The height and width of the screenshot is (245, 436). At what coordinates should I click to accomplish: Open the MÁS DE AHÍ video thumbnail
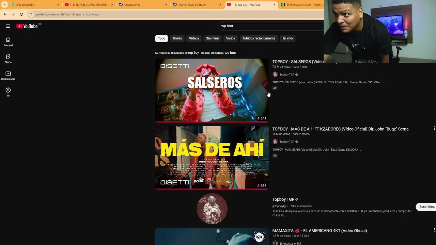(x=212, y=158)
